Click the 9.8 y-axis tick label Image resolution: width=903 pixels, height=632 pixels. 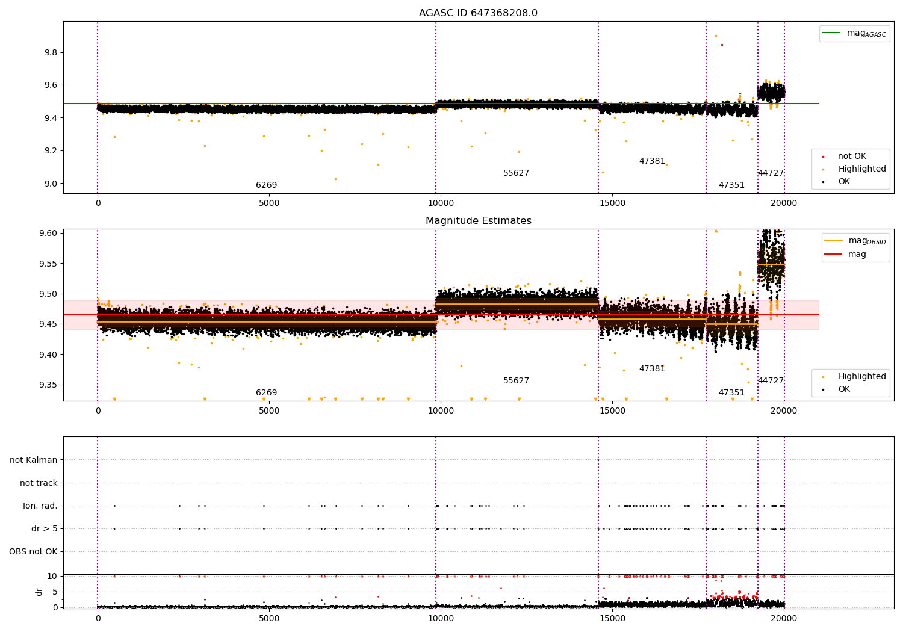[x=51, y=52]
